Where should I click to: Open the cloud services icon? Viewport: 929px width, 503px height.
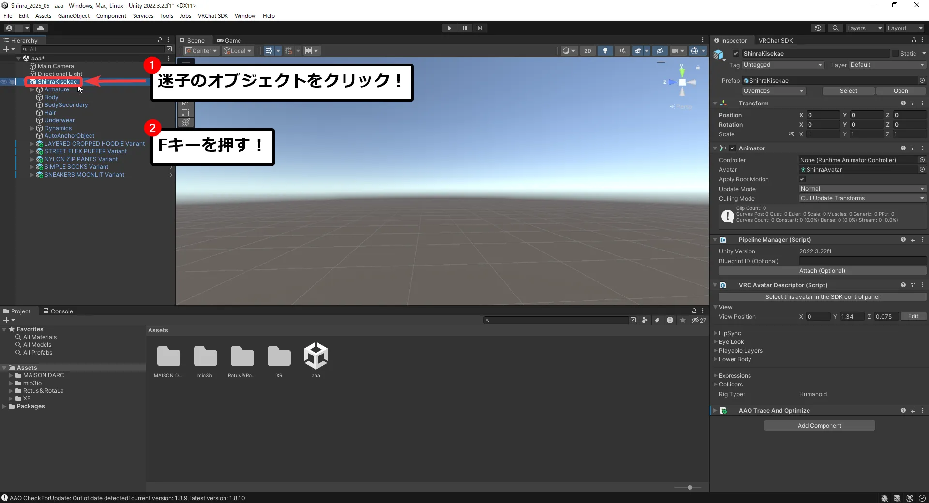[41, 28]
